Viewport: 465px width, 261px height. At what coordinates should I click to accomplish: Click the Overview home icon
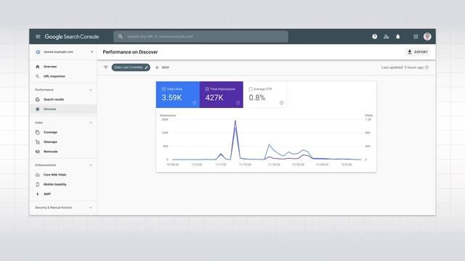click(37, 67)
